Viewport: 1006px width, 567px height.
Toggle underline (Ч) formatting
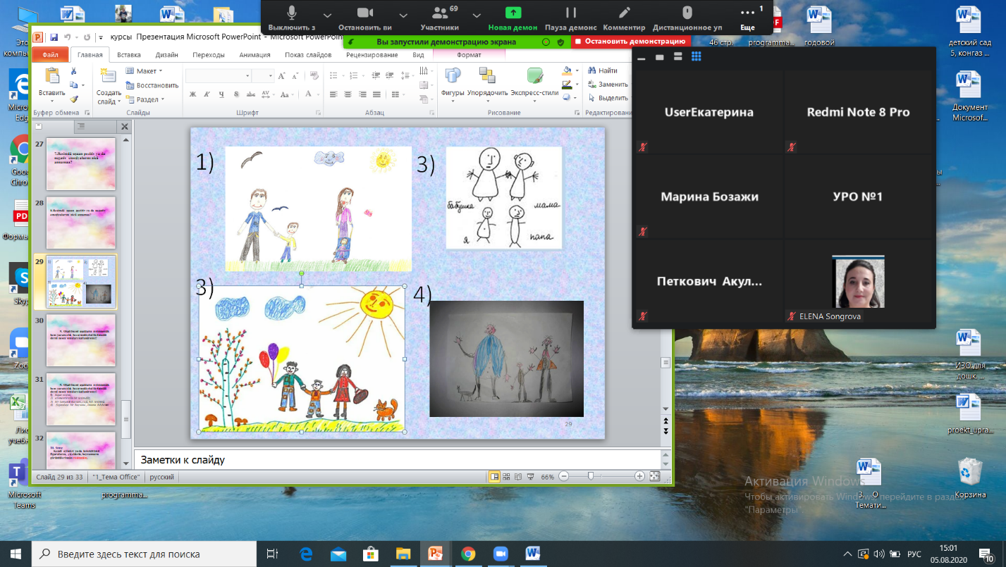[221, 94]
